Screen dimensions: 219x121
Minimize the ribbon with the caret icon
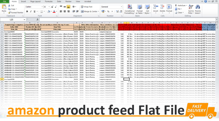click(202, 1)
